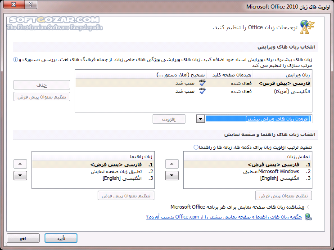
Task: Click the Office language preferences globe icon
Action: [307, 27]
